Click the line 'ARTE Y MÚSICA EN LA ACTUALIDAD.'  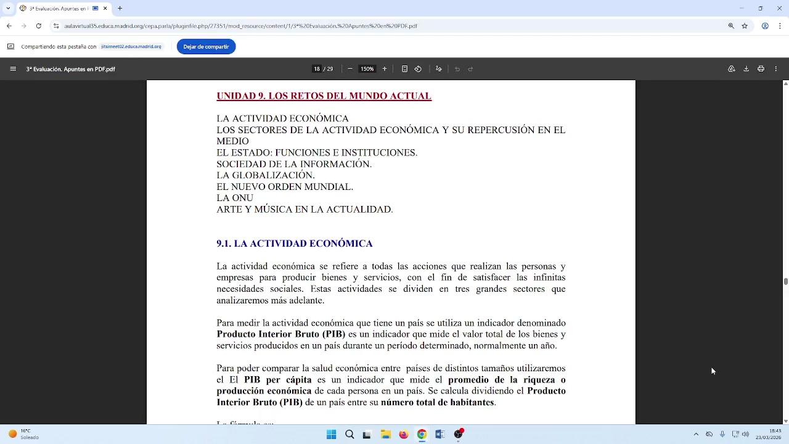[305, 210]
